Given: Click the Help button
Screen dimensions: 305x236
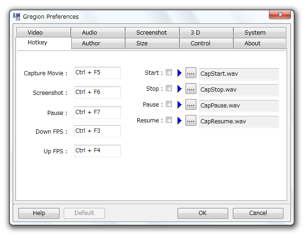Looking at the screenshot, I should pos(39,213).
